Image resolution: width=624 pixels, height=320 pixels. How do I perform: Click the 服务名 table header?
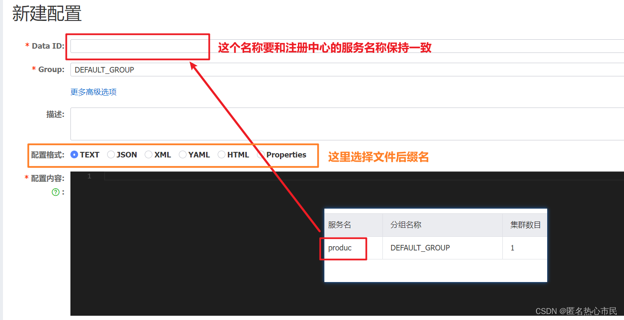(x=339, y=225)
